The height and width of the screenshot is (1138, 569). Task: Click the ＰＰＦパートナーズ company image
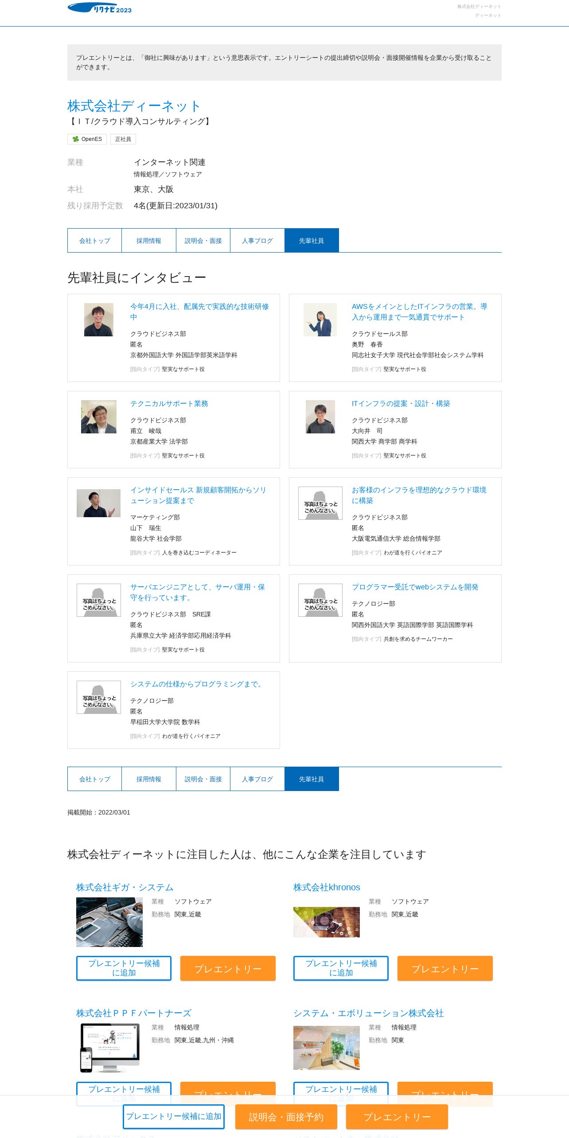(x=109, y=1048)
